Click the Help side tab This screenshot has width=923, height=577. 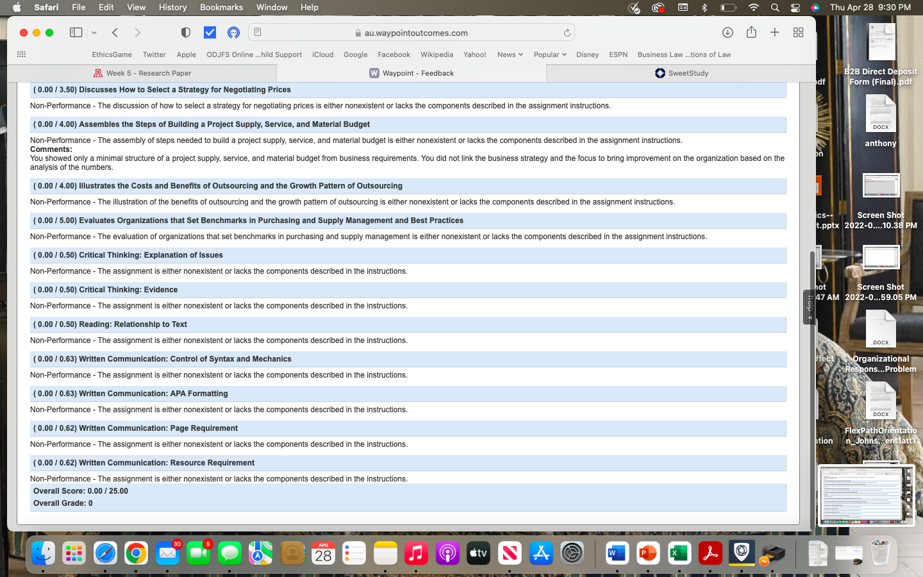810,307
